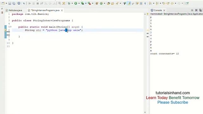Viewport: 203px width, 114px height.
Task: Click the External Tools run icon
Action: click(x=89, y=3)
